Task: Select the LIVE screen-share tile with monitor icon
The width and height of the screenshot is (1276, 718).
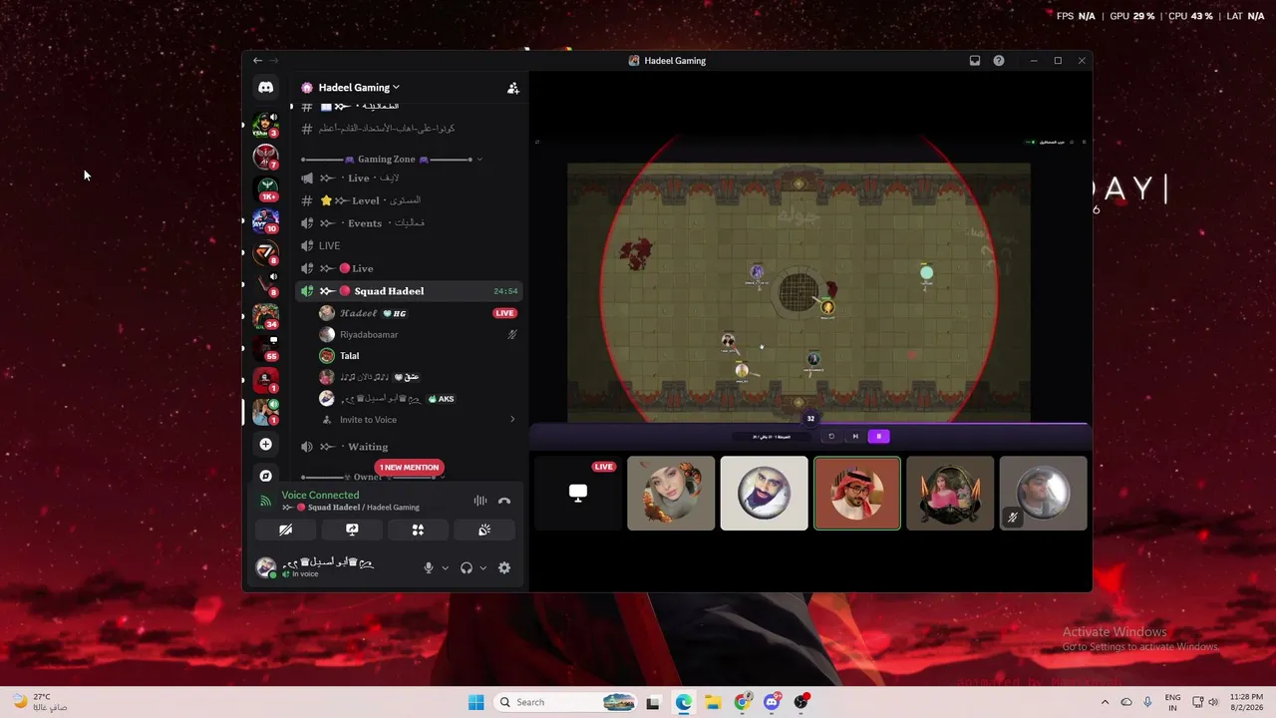Action: pos(578,493)
